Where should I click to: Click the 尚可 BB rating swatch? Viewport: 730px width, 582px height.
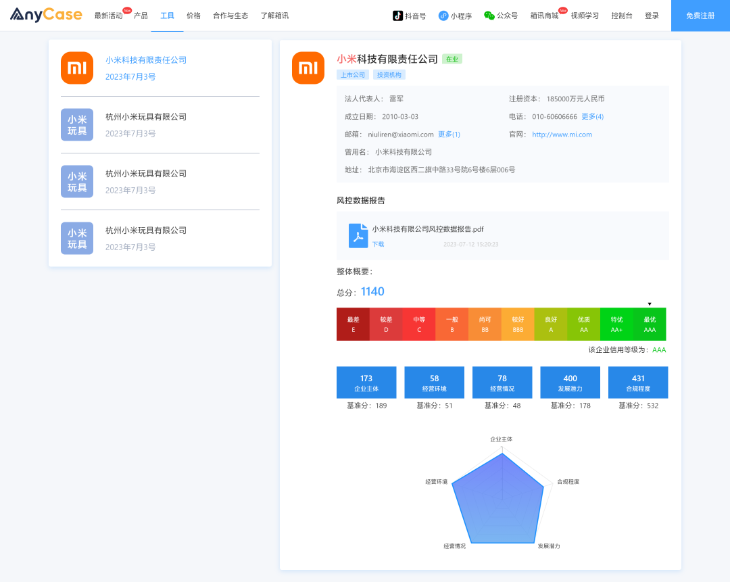coord(485,324)
